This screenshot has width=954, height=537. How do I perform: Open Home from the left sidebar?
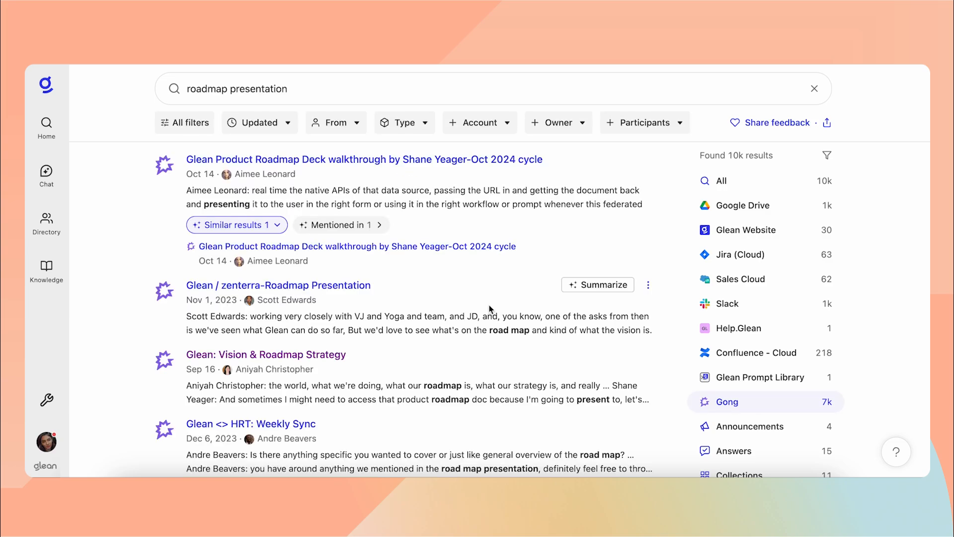click(x=46, y=127)
